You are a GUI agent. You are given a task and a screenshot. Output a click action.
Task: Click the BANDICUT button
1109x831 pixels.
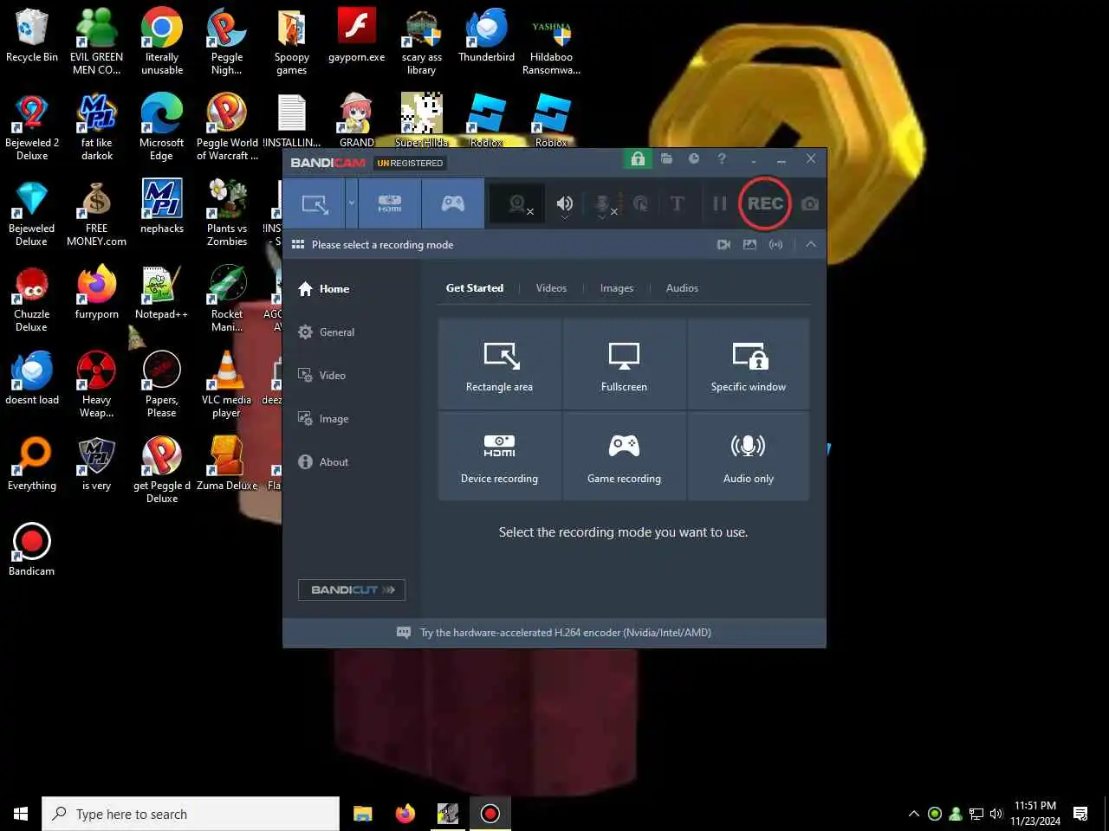pyautogui.click(x=352, y=589)
